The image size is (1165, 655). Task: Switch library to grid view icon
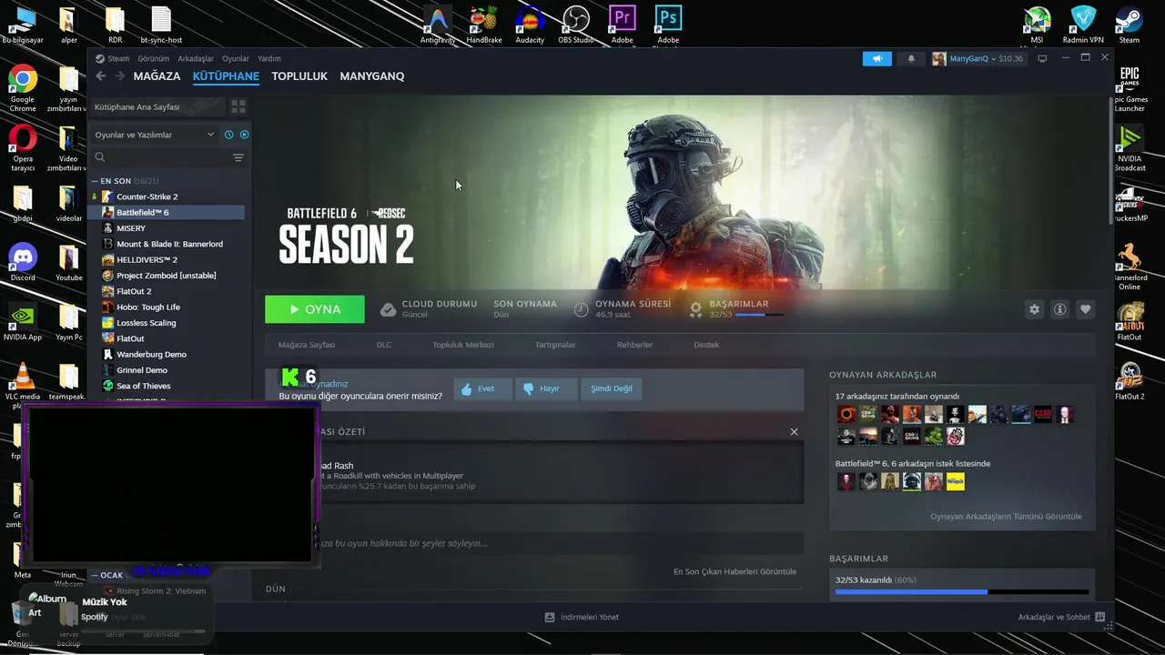coord(238,106)
